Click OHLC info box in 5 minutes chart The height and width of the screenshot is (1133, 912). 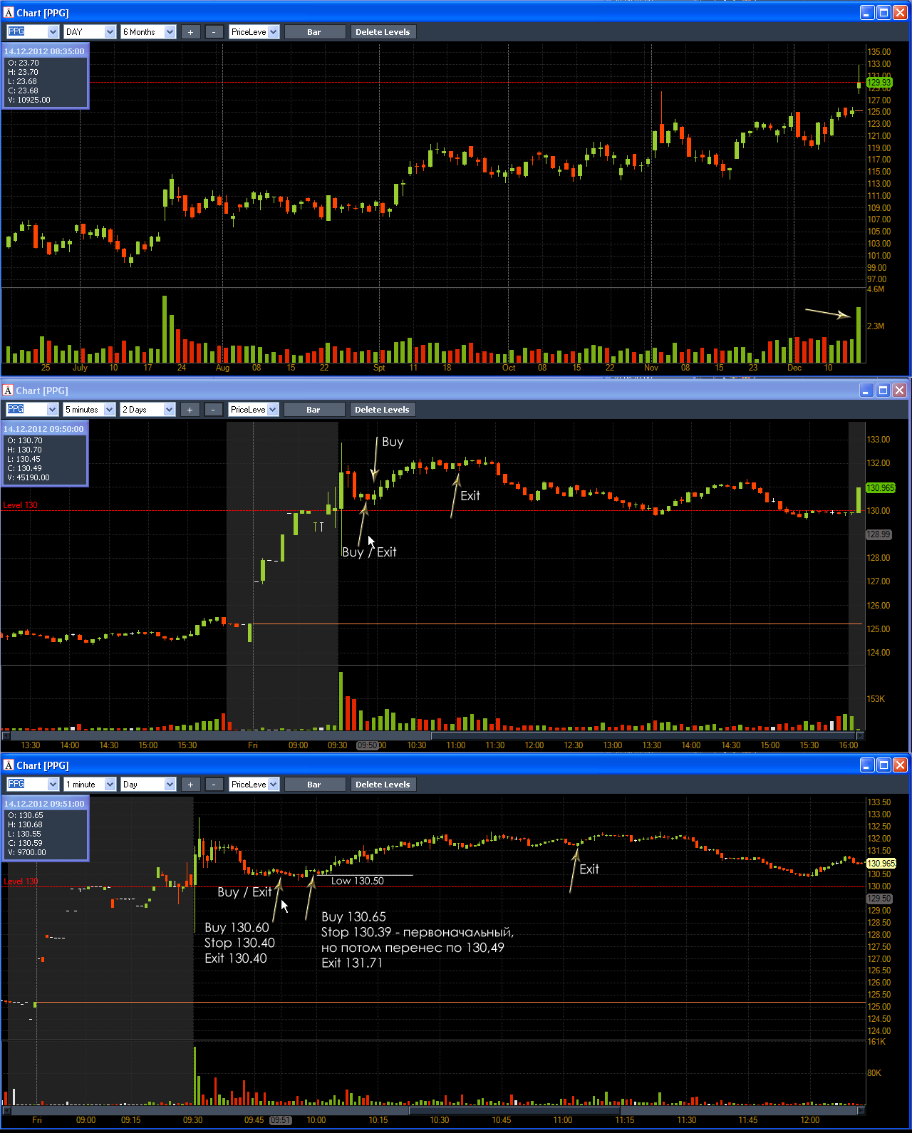point(45,454)
